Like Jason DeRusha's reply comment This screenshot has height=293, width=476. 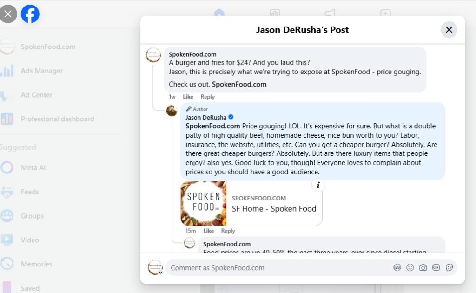click(209, 231)
